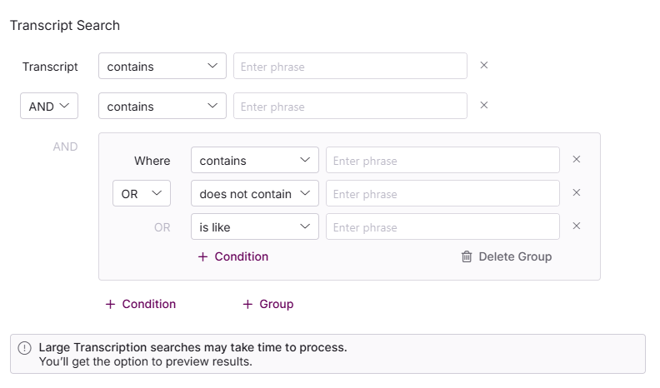Remove the 'is like' condition row

tap(576, 226)
